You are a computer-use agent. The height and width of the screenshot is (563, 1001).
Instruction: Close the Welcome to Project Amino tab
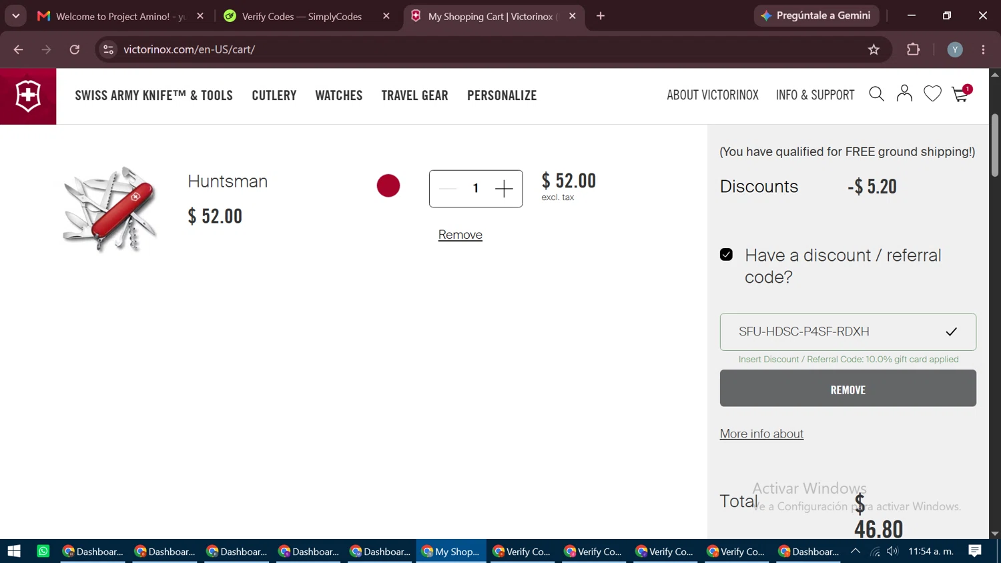point(200,16)
